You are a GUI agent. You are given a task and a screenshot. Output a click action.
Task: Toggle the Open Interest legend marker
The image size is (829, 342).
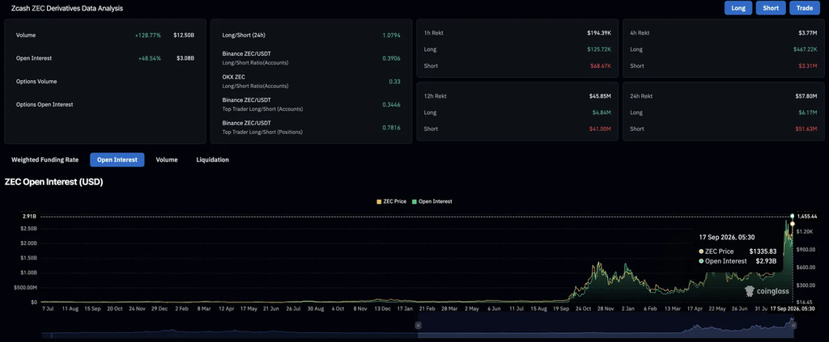click(414, 201)
